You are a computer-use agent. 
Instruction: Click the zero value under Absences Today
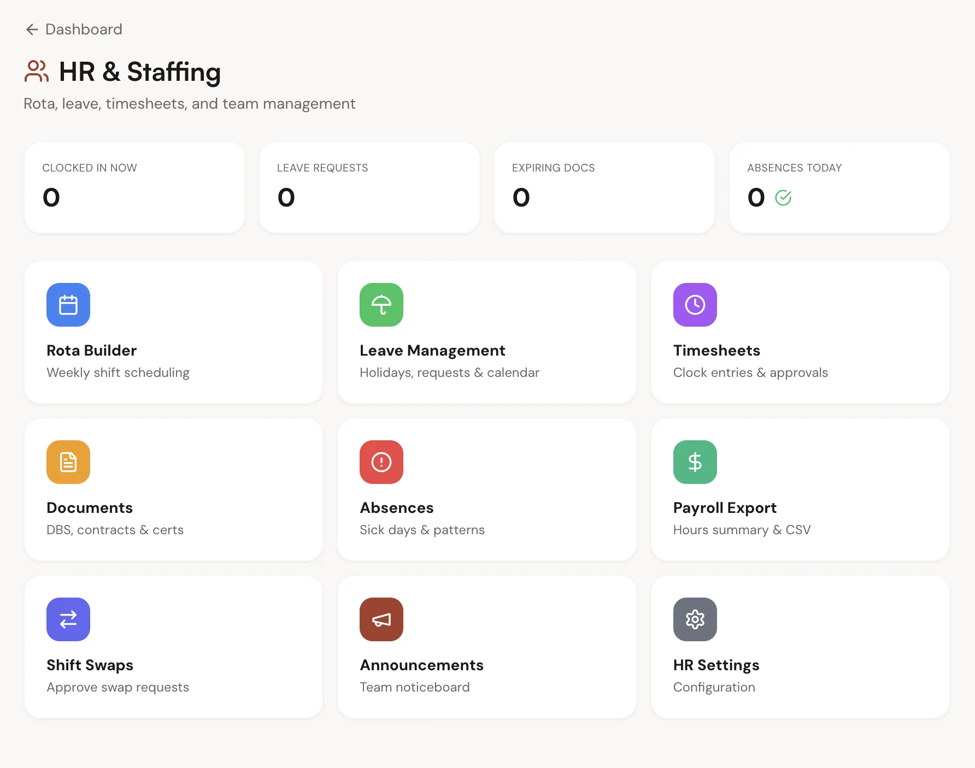click(x=756, y=197)
